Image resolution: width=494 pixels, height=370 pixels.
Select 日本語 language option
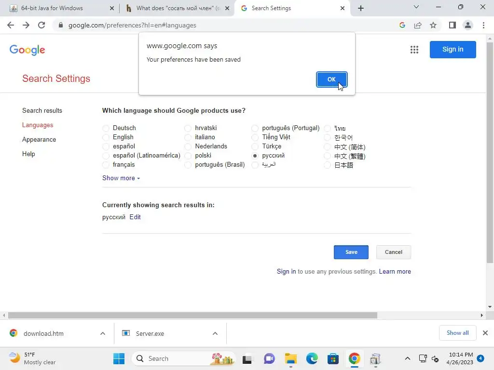tap(328, 165)
